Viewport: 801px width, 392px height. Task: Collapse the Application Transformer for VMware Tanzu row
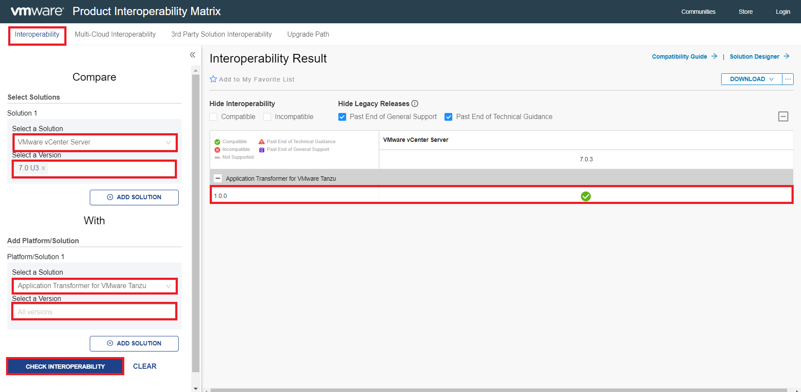point(218,178)
